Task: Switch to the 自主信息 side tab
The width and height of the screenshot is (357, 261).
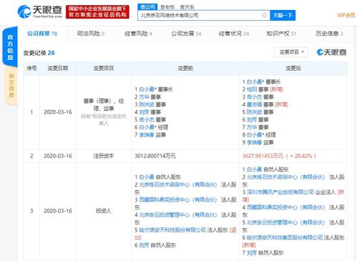Action: pyautogui.click(x=11, y=86)
